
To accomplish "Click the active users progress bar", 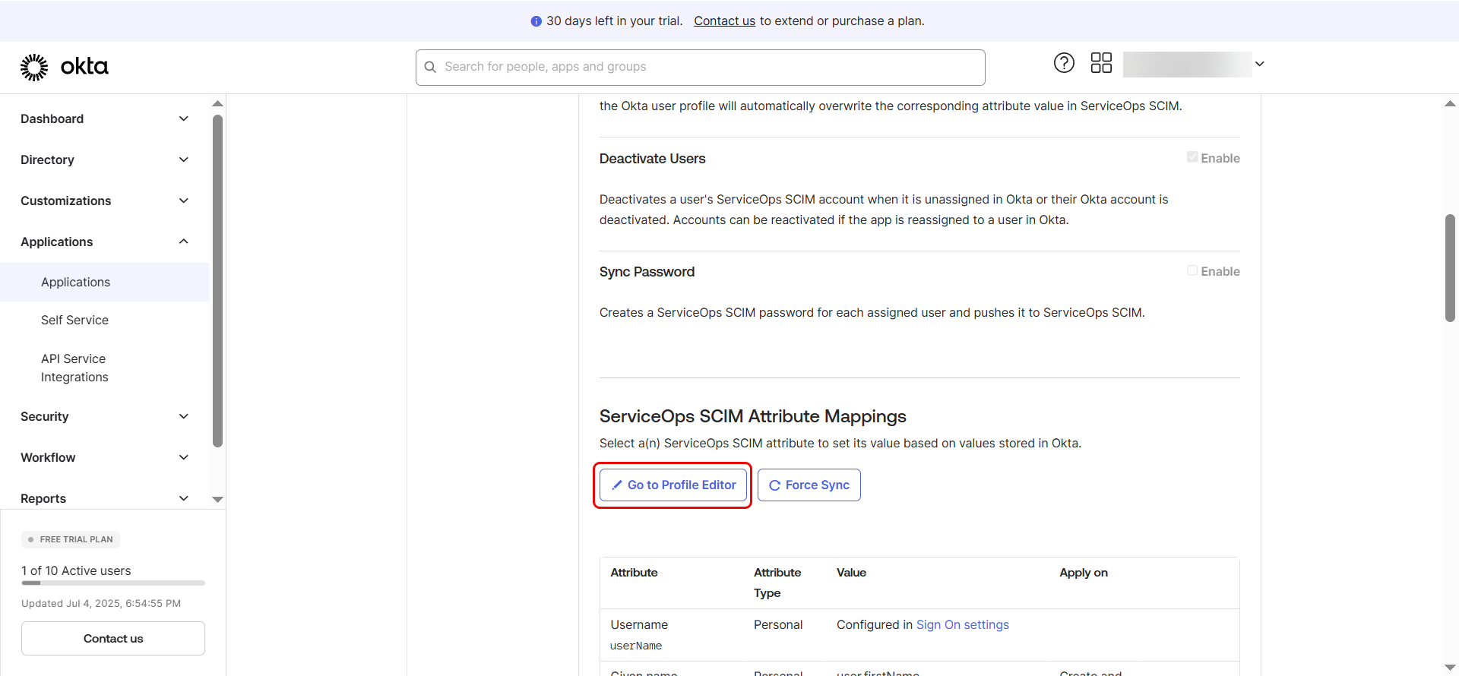I will 113,583.
